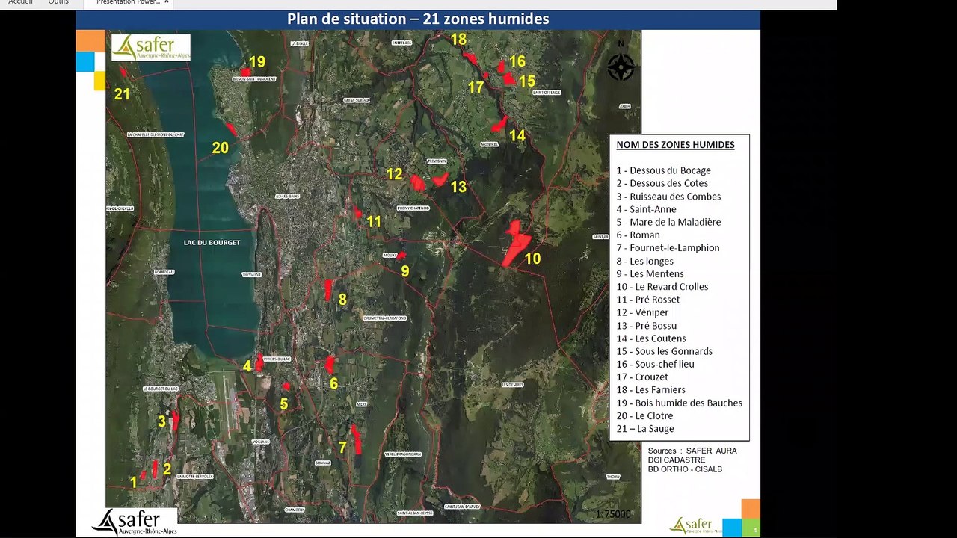This screenshot has height=538, width=957.
Task: Select legend entry '19 - Bois humide des Bauches'
Action: 679,403
